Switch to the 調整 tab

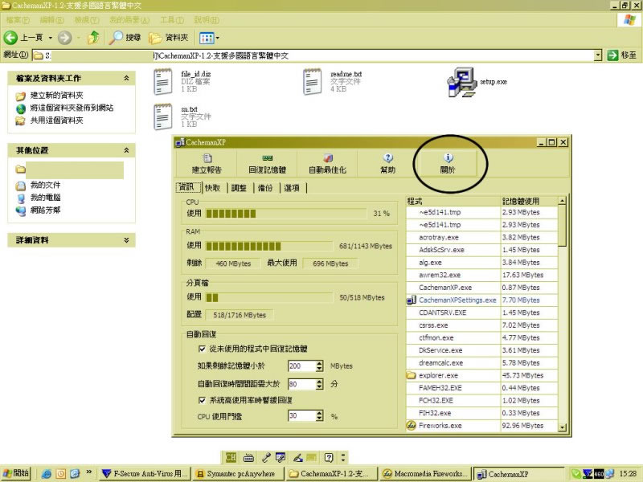239,188
